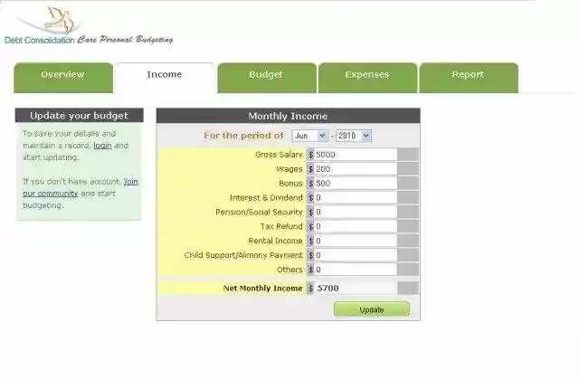Click the Update your budget heading
The height and width of the screenshot is (379, 579).
(x=79, y=116)
